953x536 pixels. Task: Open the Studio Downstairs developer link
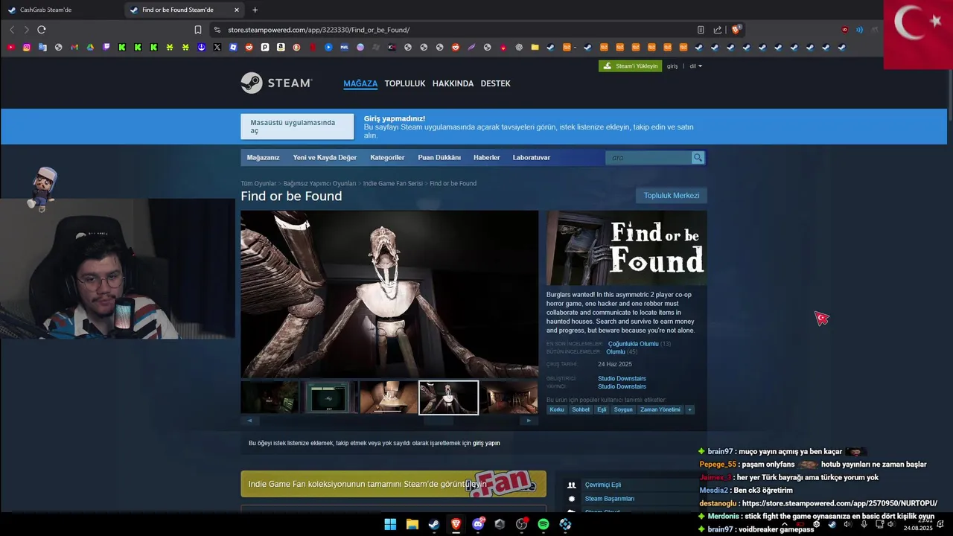coord(622,379)
